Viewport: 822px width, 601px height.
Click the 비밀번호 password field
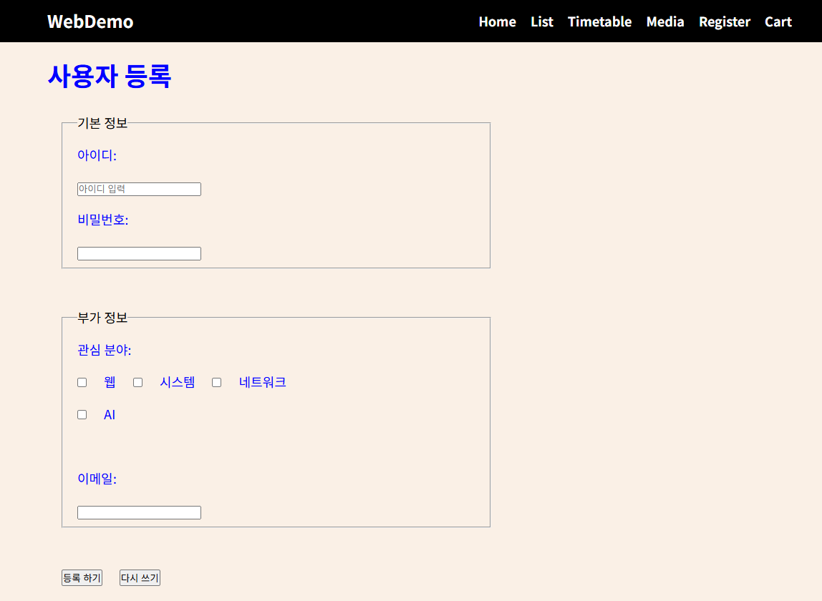[139, 253]
